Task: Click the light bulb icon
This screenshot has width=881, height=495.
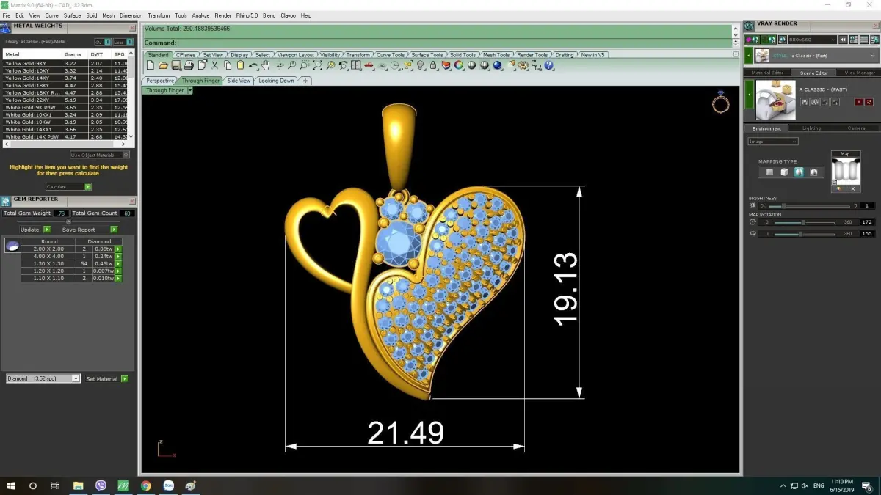Action: 420,66
